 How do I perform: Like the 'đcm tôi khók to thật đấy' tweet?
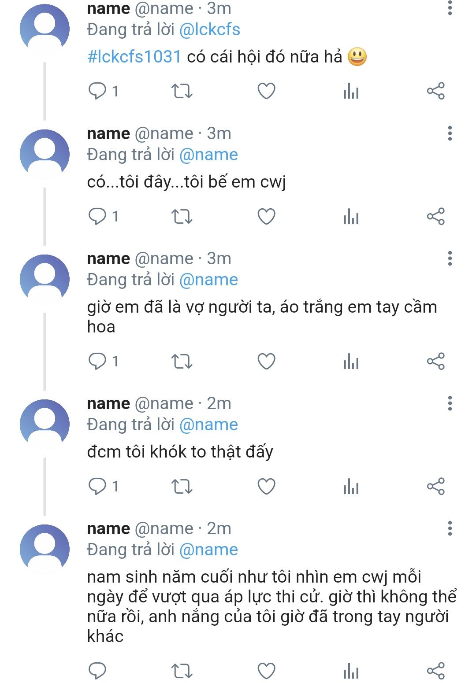click(x=266, y=486)
